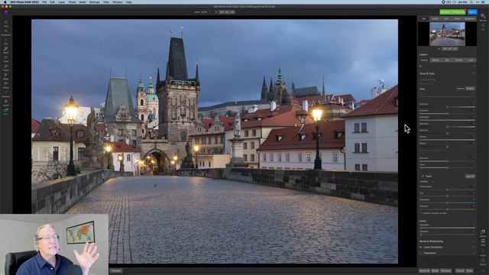The height and width of the screenshot is (275, 489).
Task: Click the Print icon
Action: (x=483, y=243)
